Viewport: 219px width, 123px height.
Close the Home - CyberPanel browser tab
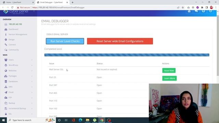coord(33,2)
